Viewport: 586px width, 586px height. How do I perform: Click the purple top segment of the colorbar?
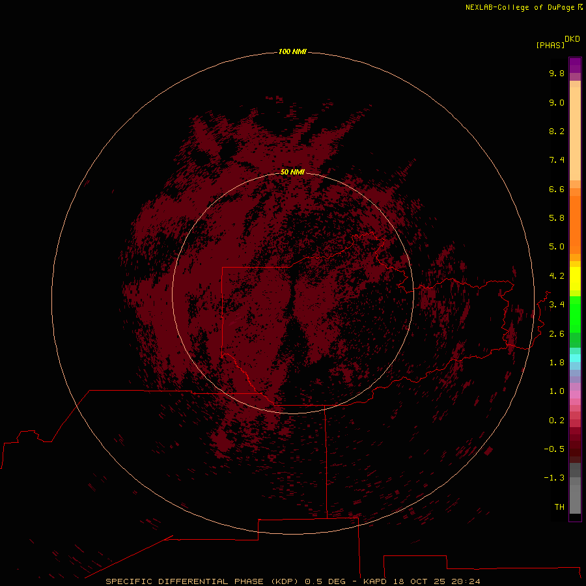point(575,65)
